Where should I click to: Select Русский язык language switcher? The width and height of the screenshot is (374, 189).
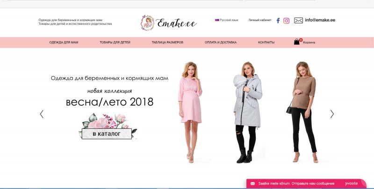[229, 20]
